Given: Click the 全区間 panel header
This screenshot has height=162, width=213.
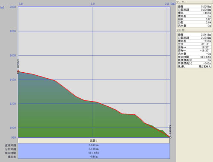Looking at the screenshot, I should [x=194, y=30].
